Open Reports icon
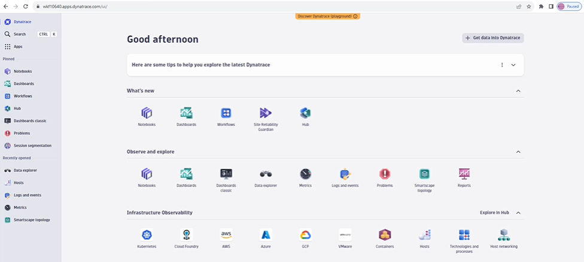Screen dimensions: 584x262 tap(464, 174)
